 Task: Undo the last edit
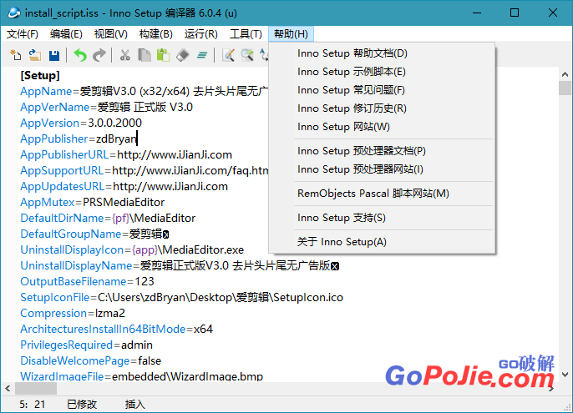(80, 55)
